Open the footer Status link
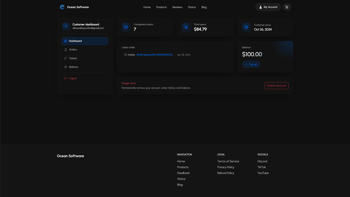 181,179
